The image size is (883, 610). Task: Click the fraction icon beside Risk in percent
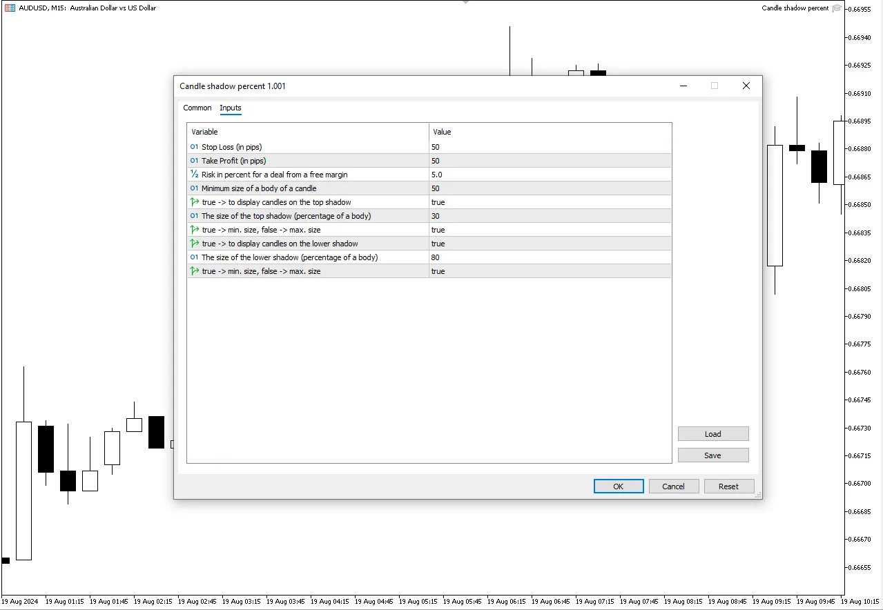[x=194, y=175]
